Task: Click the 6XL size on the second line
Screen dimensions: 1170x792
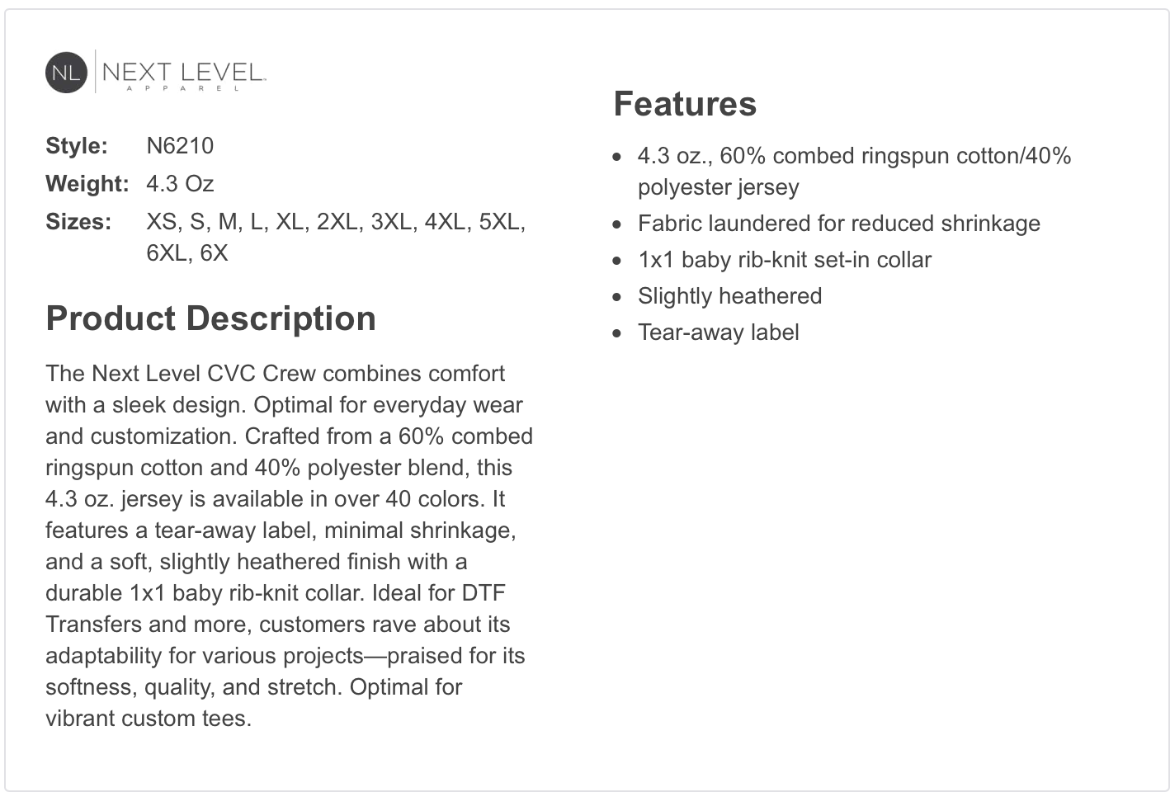Action: (x=167, y=253)
